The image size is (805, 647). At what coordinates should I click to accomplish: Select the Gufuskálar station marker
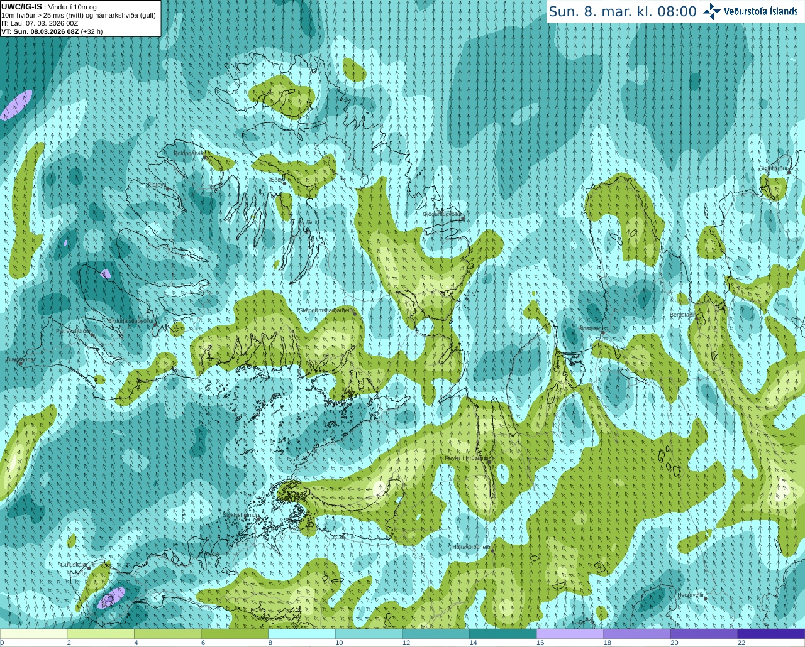tap(89, 567)
